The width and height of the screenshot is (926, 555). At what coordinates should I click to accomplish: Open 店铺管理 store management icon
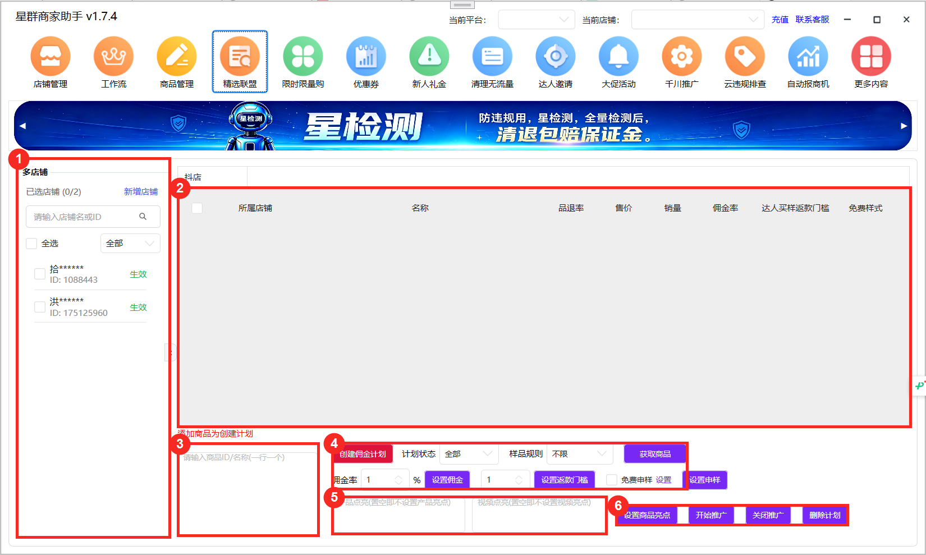click(51, 56)
